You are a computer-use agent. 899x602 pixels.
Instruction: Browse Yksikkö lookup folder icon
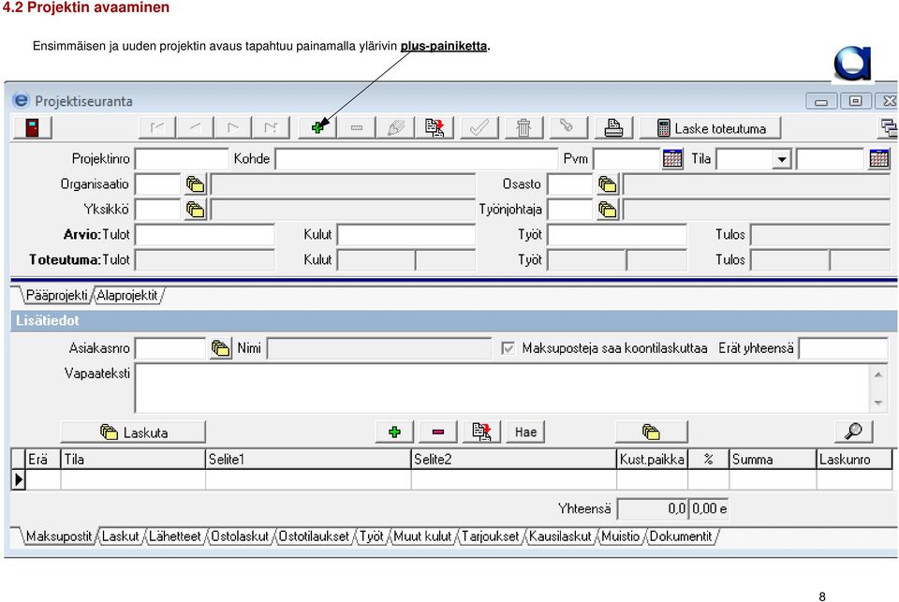point(196,210)
